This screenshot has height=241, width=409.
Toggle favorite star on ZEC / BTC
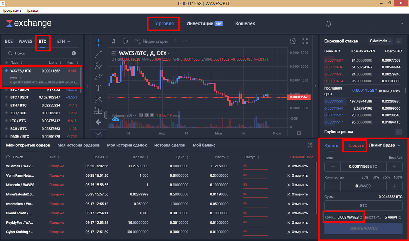point(6,113)
